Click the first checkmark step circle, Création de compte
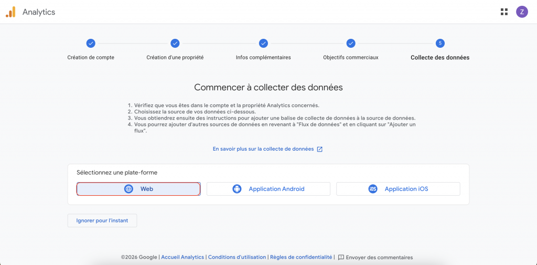537x265 pixels. click(x=91, y=43)
